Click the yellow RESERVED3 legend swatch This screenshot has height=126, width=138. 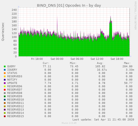[x=5, y=76]
